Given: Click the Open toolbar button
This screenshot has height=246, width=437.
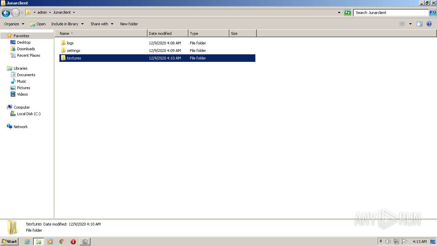Looking at the screenshot, I should tap(38, 24).
